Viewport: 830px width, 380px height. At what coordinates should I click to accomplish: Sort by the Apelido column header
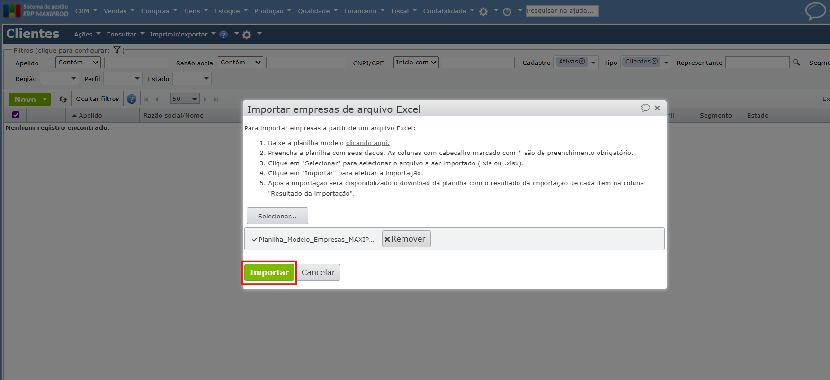90,115
